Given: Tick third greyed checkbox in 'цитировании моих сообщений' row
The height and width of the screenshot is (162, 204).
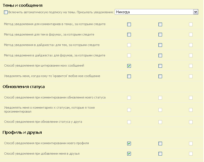Looking at the screenshot, I should click(191, 66).
